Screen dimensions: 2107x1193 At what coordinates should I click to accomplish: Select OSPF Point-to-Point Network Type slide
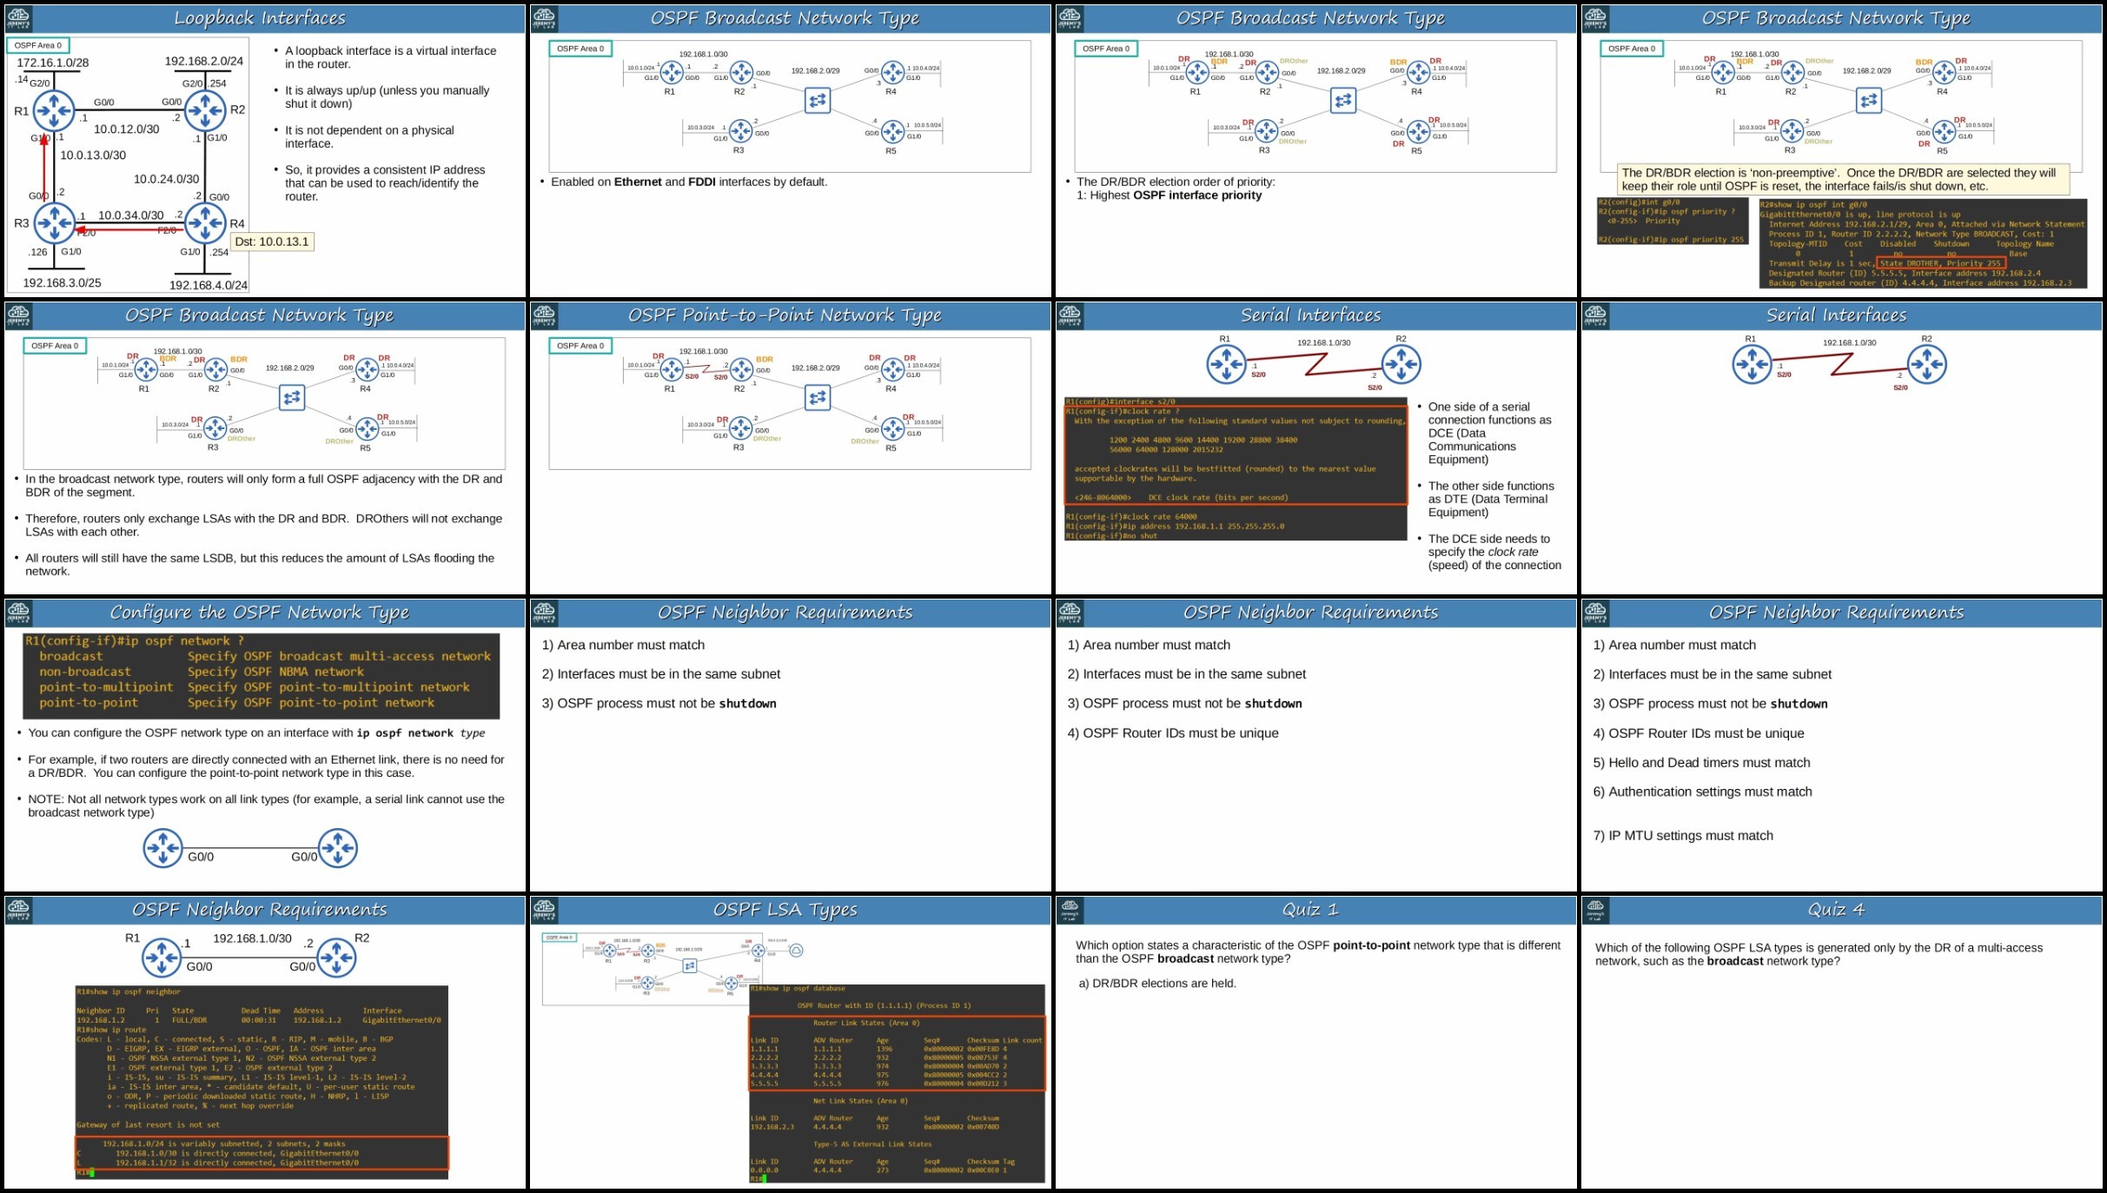[791, 447]
